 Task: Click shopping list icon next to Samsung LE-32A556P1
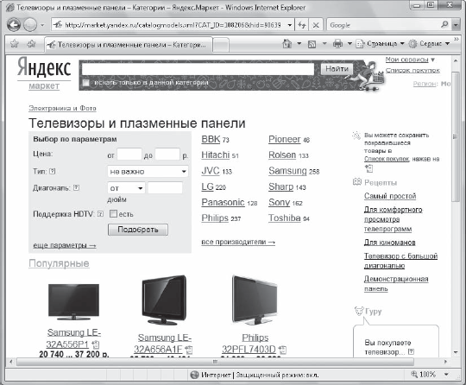point(96,345)
